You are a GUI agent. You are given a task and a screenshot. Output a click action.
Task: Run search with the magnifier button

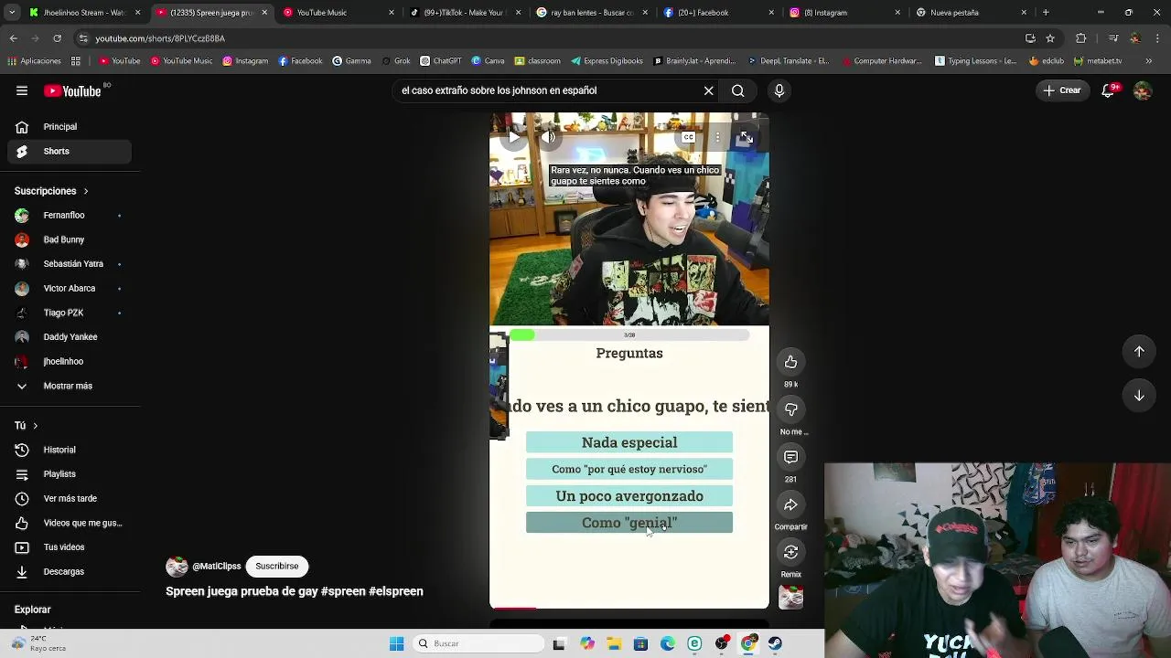pos(737,90)
